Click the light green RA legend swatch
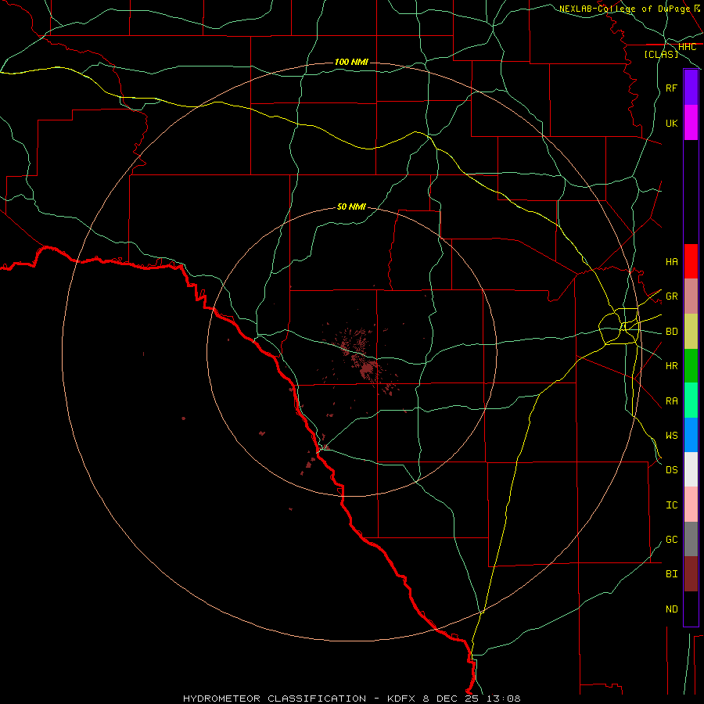 tap(691, 400)
